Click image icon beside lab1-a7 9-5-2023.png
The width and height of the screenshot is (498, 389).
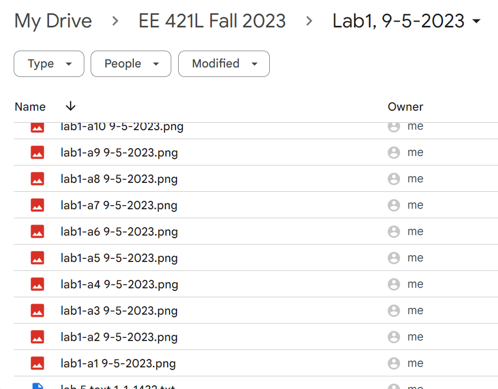[37, 205]
